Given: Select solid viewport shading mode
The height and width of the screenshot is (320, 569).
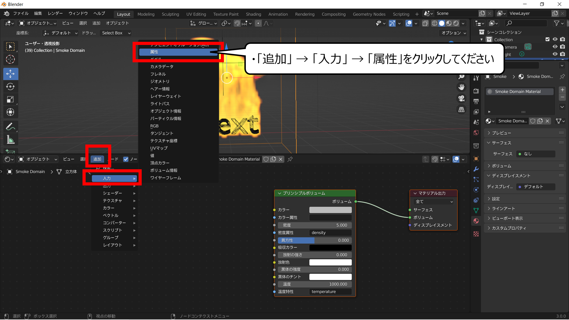Looking at the screenshot, I should [442, 23].
